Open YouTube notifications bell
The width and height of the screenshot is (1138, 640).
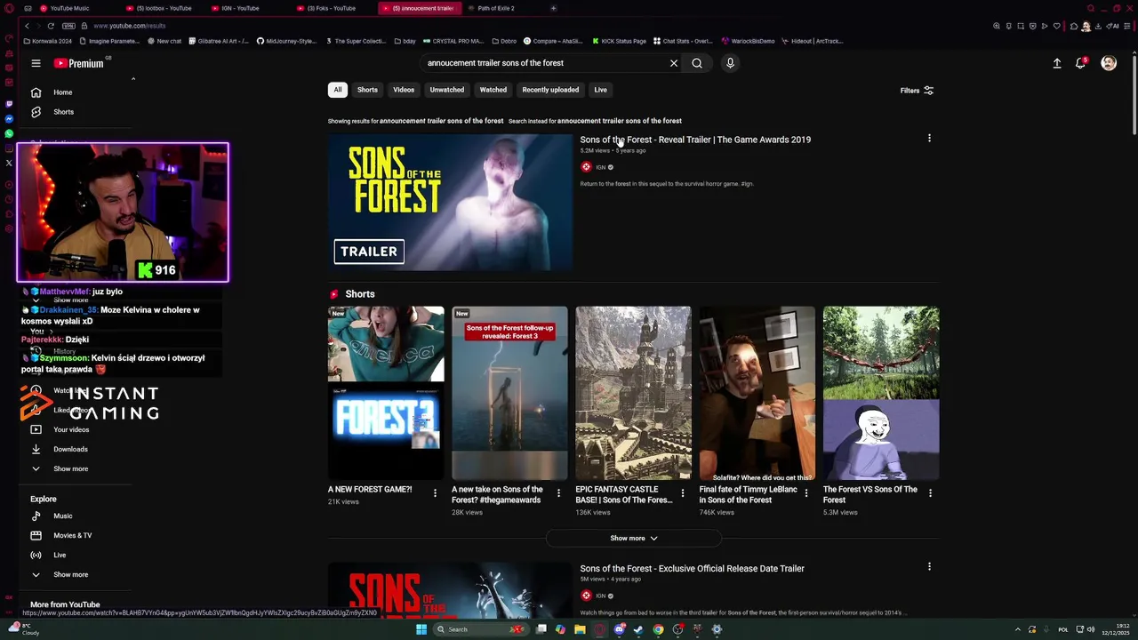[1081, 63]
